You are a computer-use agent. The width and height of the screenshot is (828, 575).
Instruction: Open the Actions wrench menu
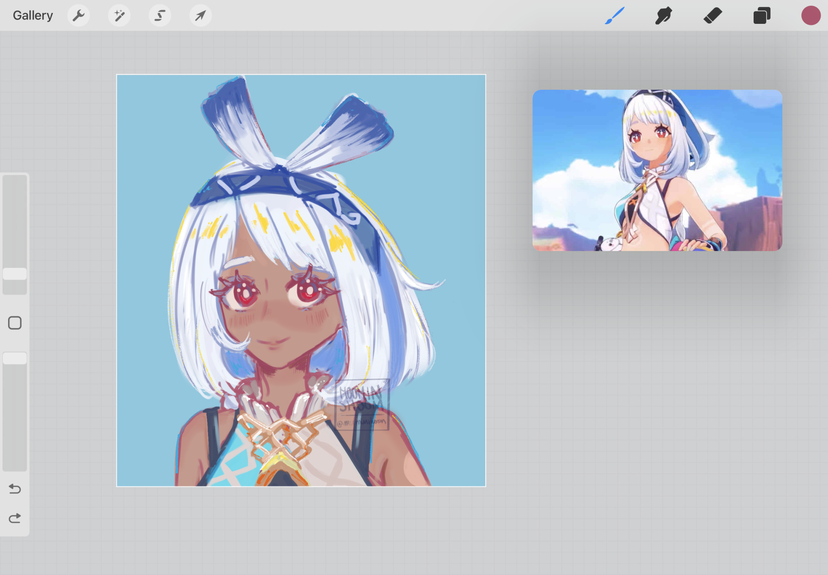click(78, 16)
